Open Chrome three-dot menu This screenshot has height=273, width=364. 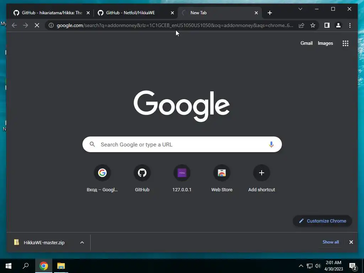(x=350, y=25)
